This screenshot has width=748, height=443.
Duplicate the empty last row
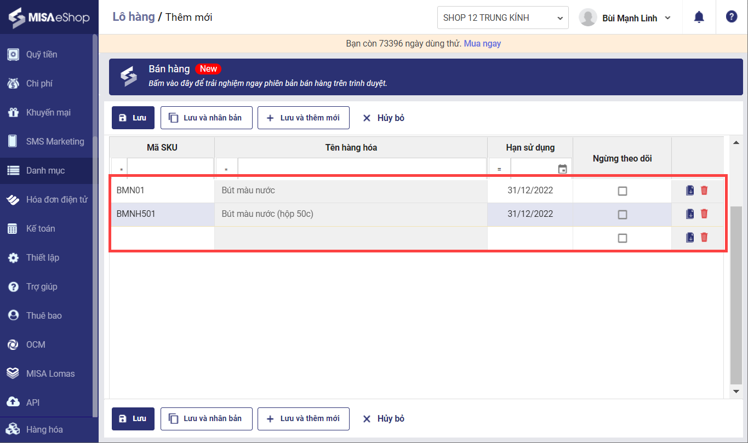[690, 237]
